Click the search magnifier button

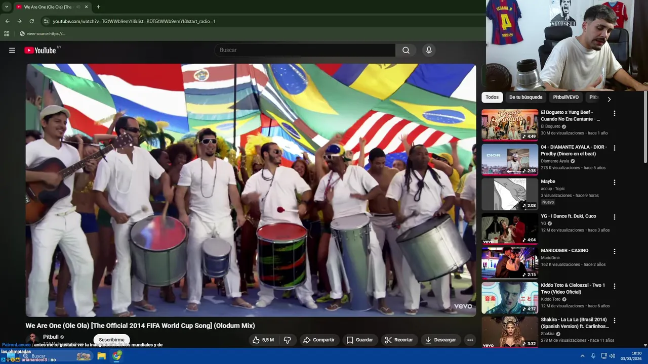pyautogui.click(x=406, y=50)
